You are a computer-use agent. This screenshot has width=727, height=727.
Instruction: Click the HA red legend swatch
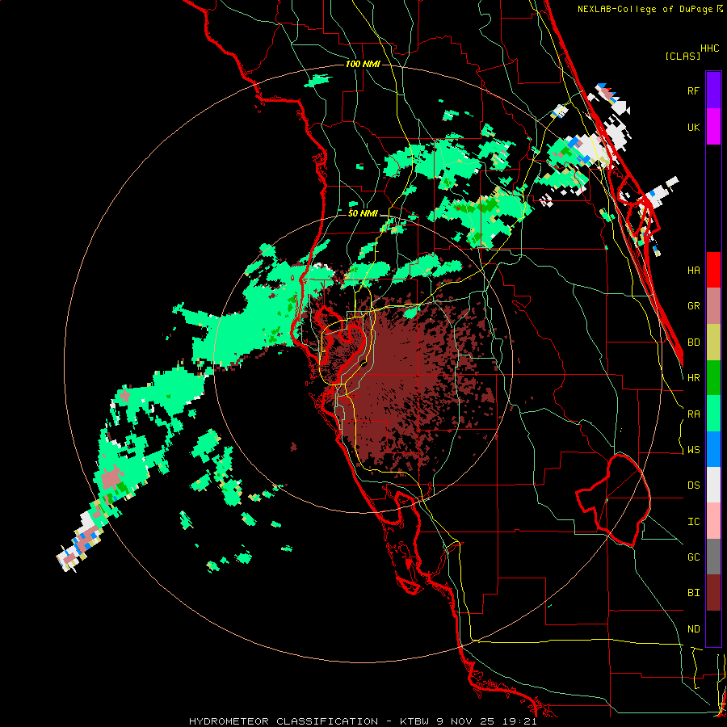[x=713, y=269]
